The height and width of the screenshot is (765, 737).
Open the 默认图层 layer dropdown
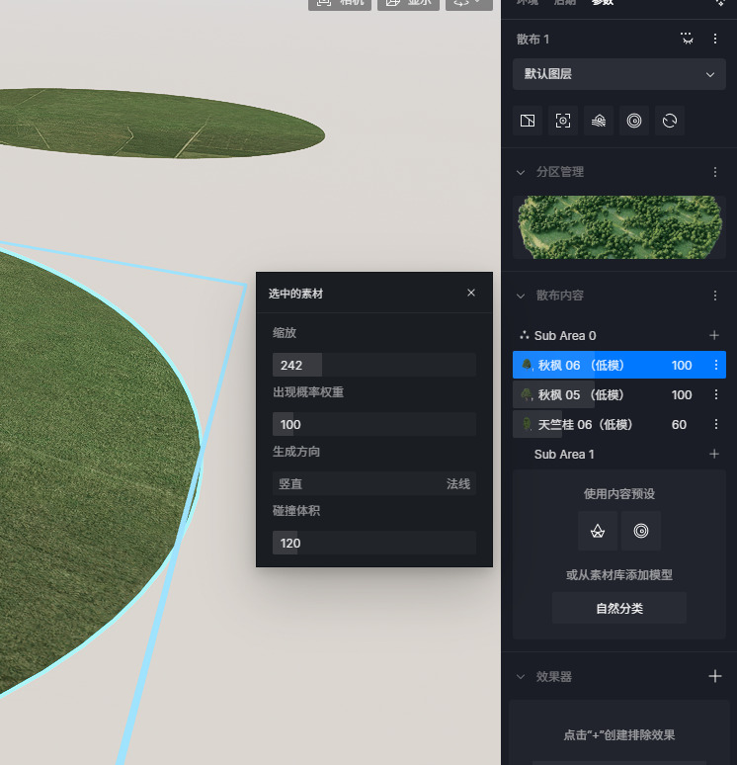pos(619,74)
